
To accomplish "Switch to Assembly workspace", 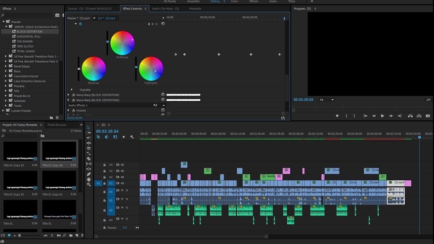I will [x=193, y=1].
